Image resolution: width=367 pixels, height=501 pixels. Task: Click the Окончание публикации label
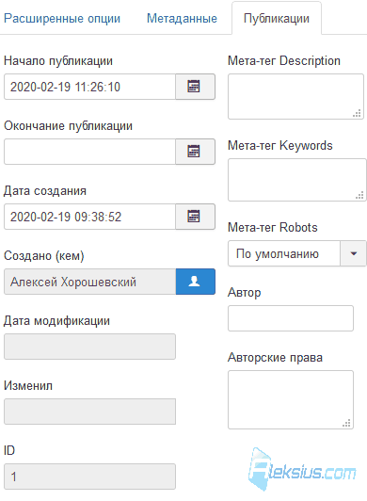pyautogui.click(x=68, y=126)
